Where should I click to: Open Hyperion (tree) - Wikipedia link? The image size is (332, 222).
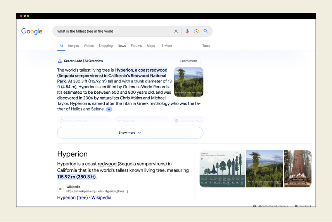coord(84,198)
